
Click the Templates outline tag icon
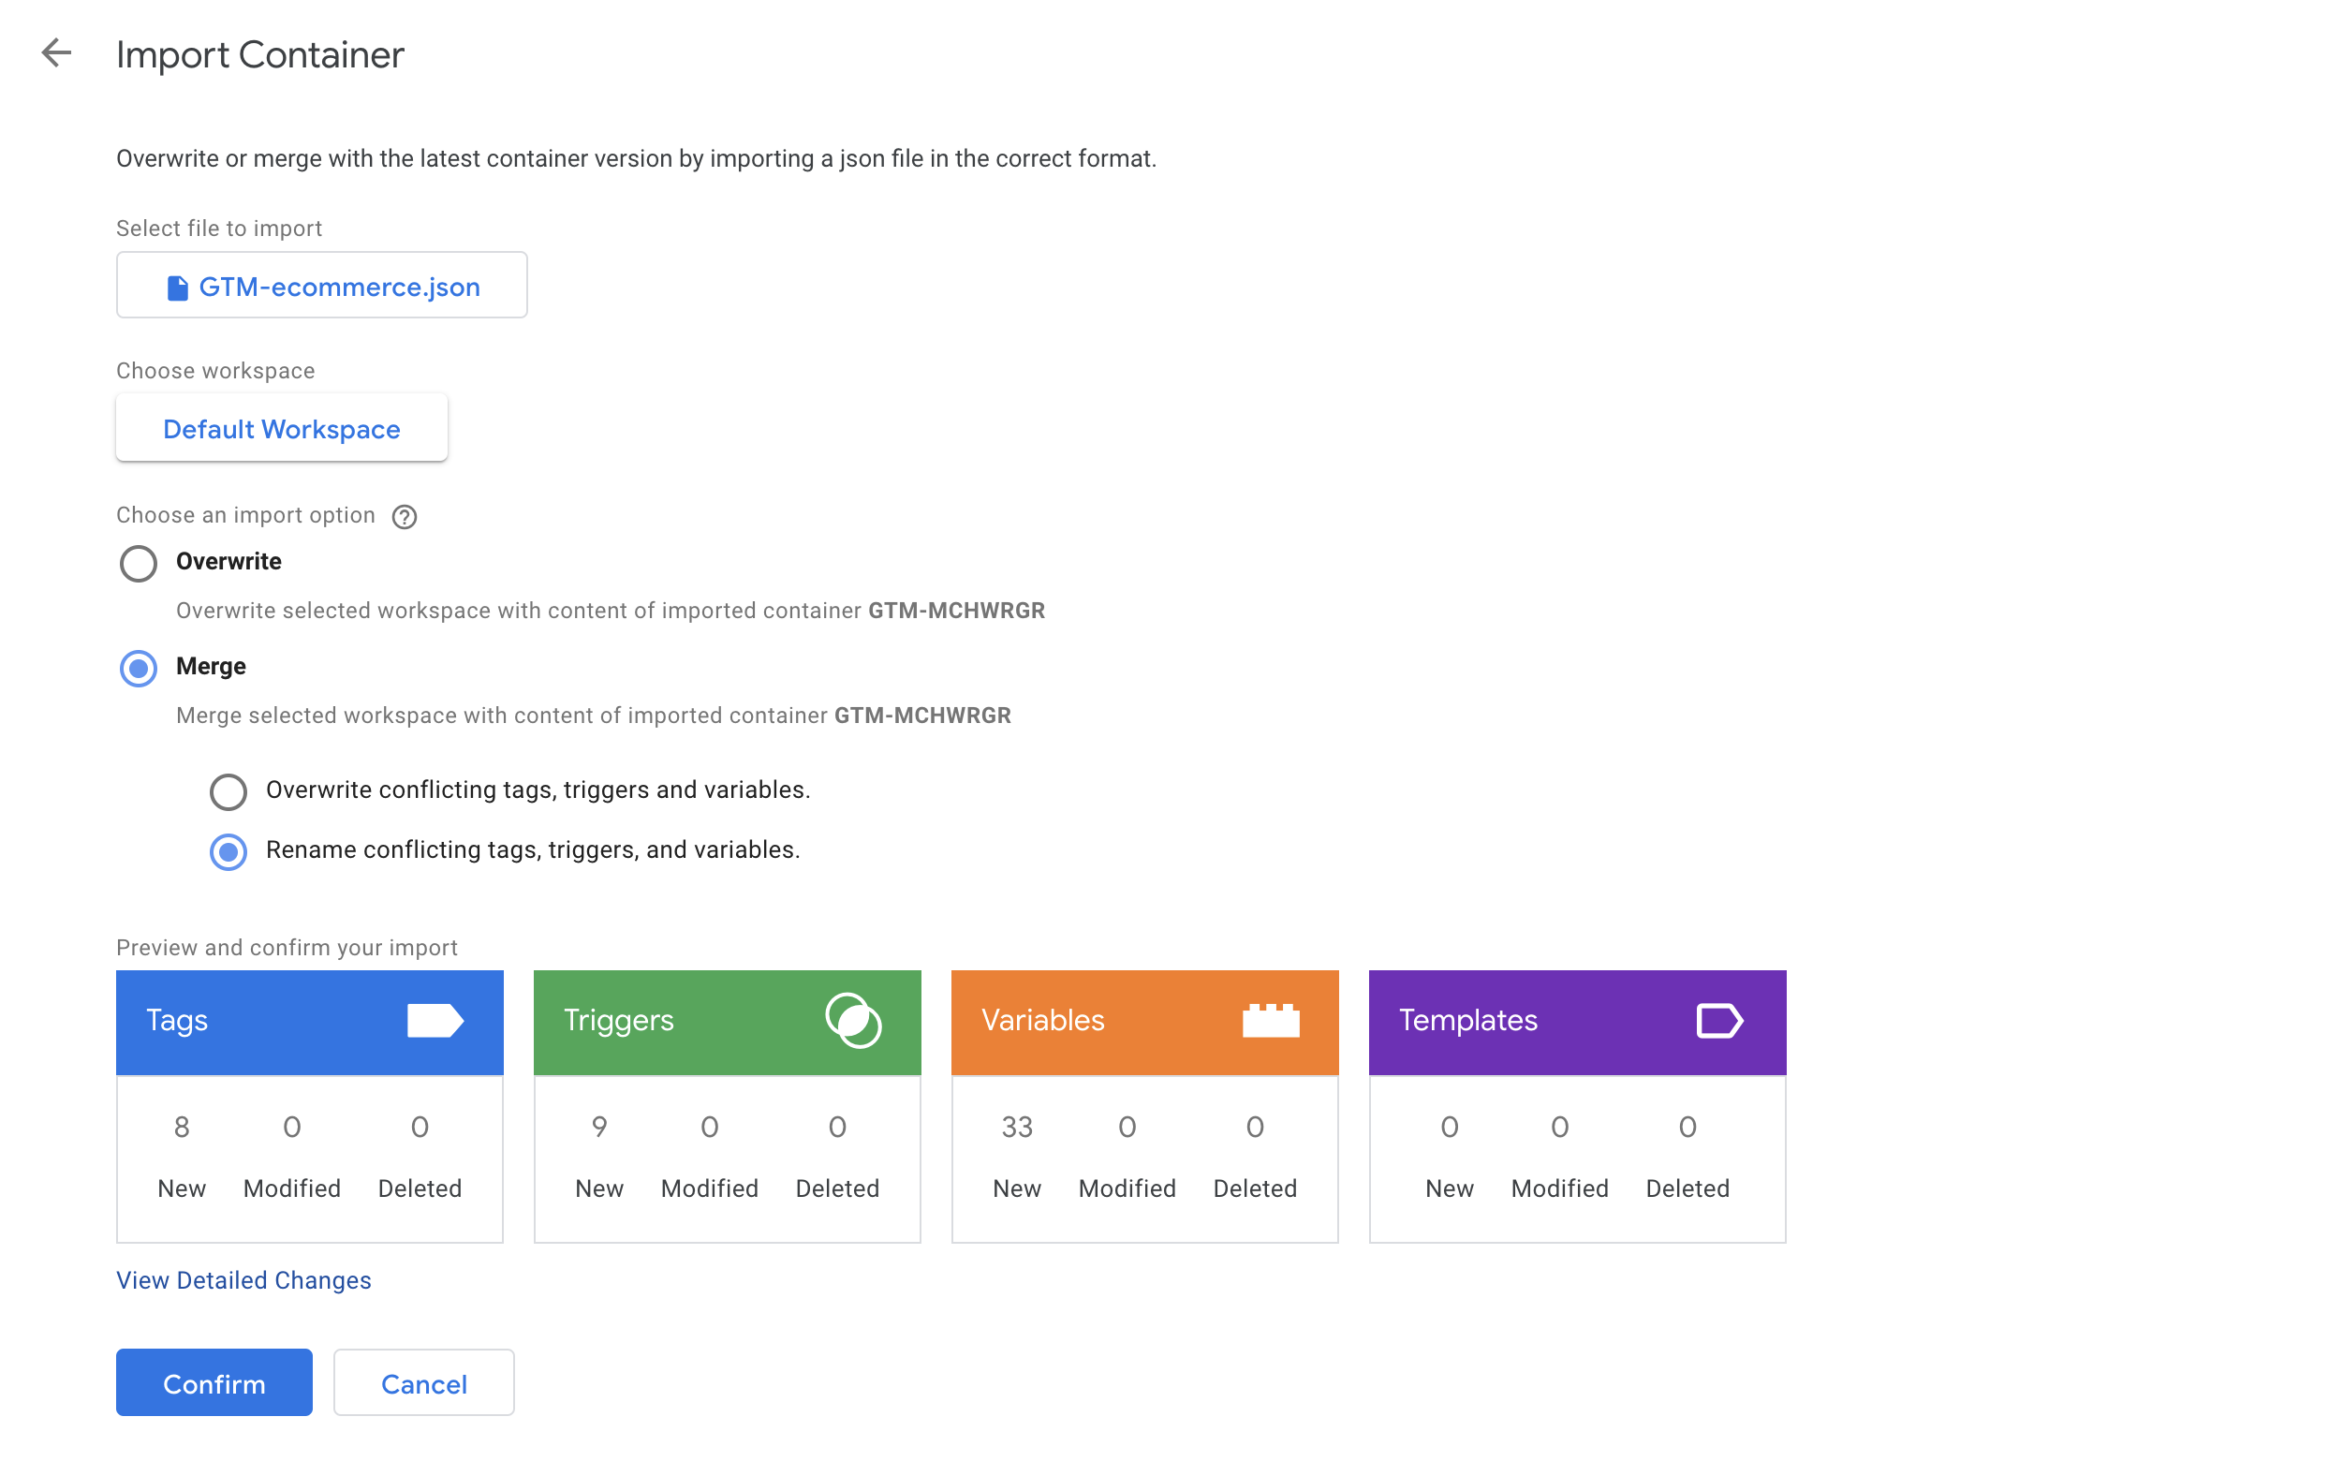pyautogui.click(x=1718, y=1021)
